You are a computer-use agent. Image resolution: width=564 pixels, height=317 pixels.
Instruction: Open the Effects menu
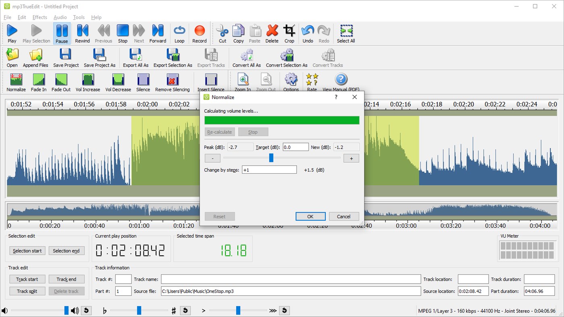[40, 17]
